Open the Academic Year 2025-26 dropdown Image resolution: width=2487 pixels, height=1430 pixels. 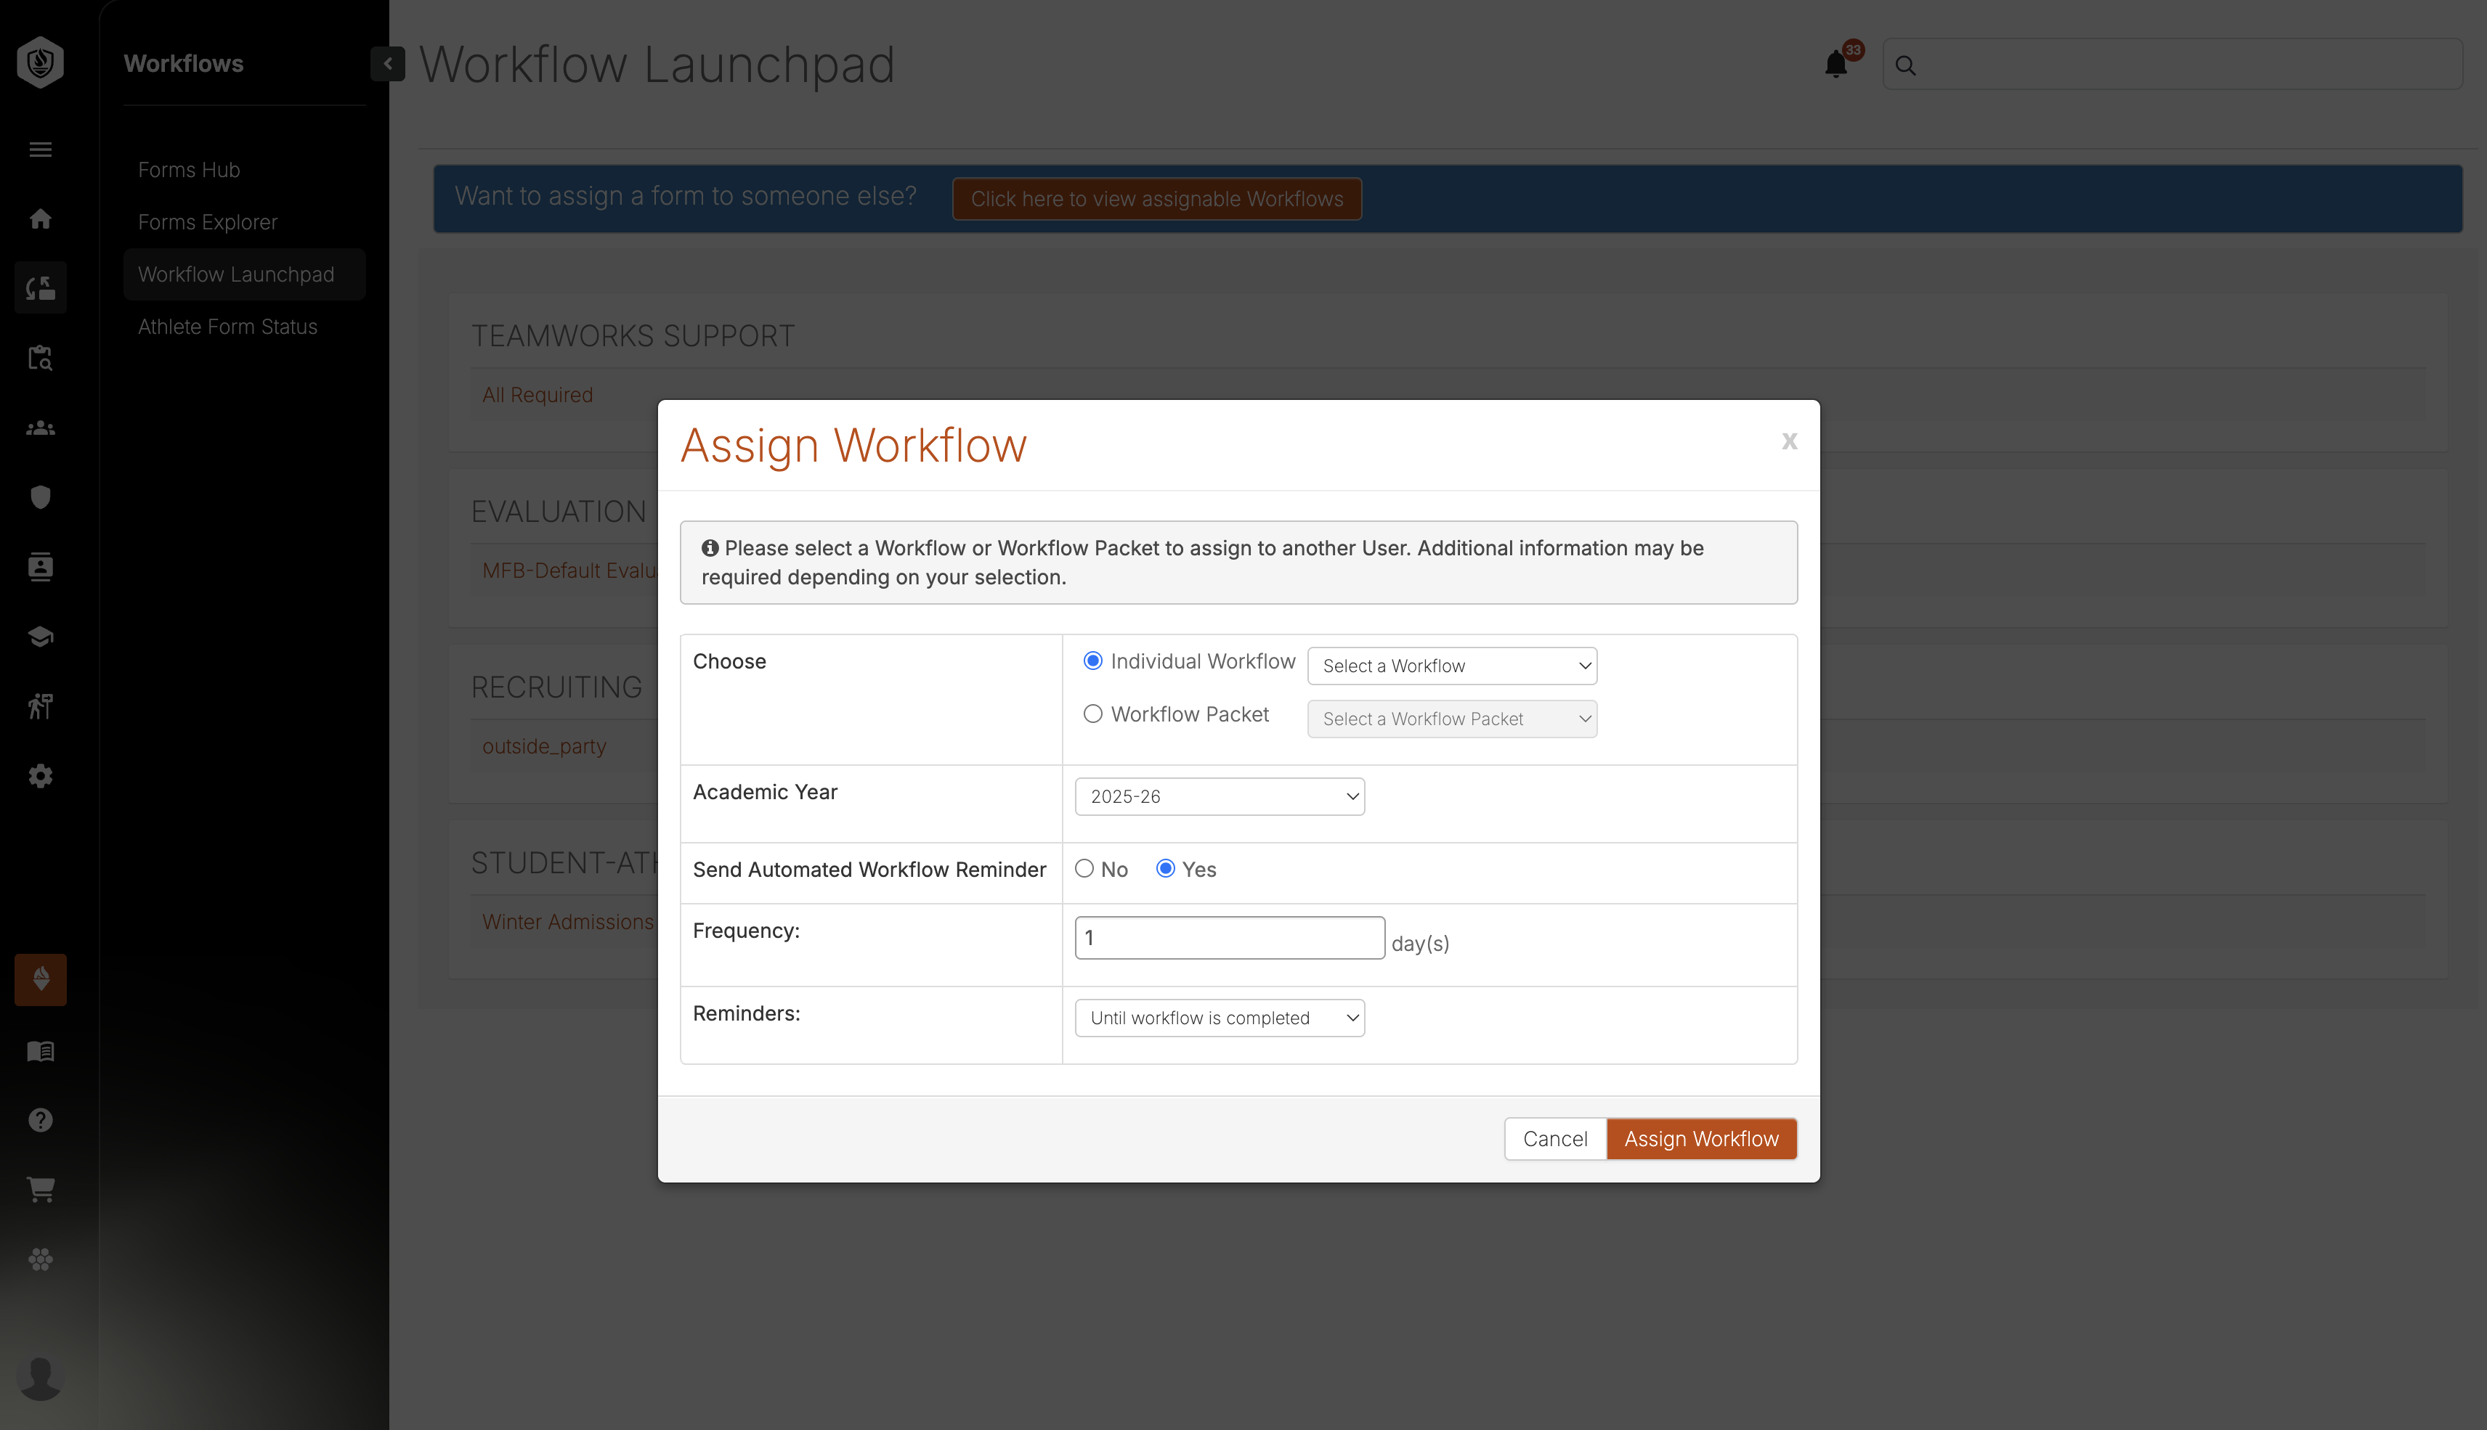1220,796
